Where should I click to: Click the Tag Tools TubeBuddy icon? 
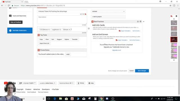click(x=39, y=35)
